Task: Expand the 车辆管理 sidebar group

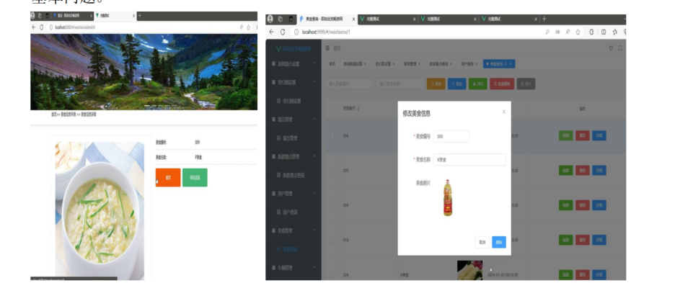Action: [294, 267]
